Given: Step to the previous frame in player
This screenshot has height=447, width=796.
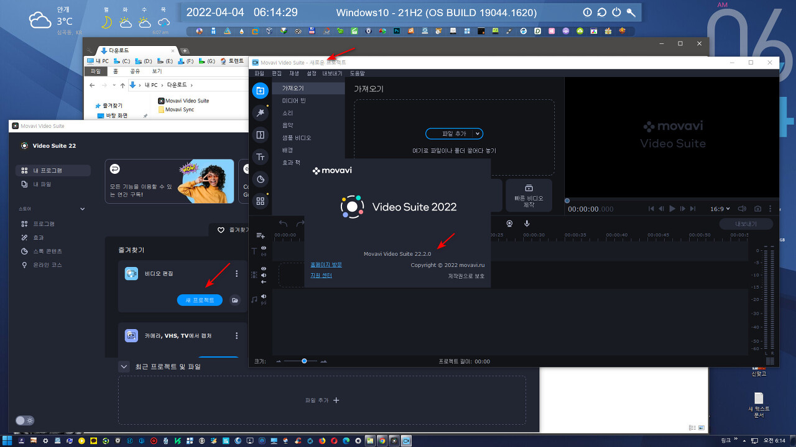Looking at the screenshot, I should click(662, 209).
